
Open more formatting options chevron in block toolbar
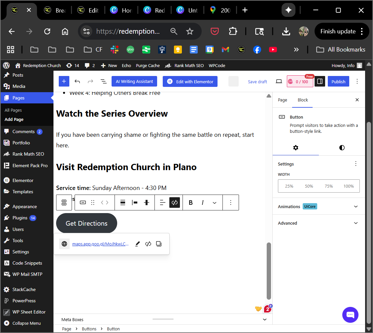(215, 203)
